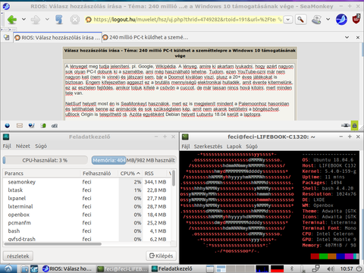
Task: Click the magnifier Search button
Action: 300,20
